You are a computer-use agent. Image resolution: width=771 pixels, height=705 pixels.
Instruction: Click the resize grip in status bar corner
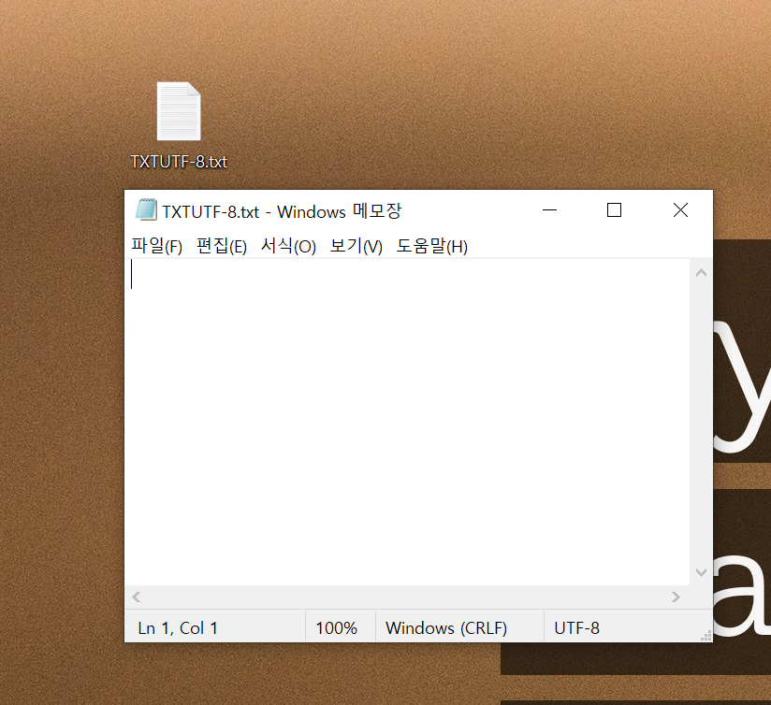(706, 636)
